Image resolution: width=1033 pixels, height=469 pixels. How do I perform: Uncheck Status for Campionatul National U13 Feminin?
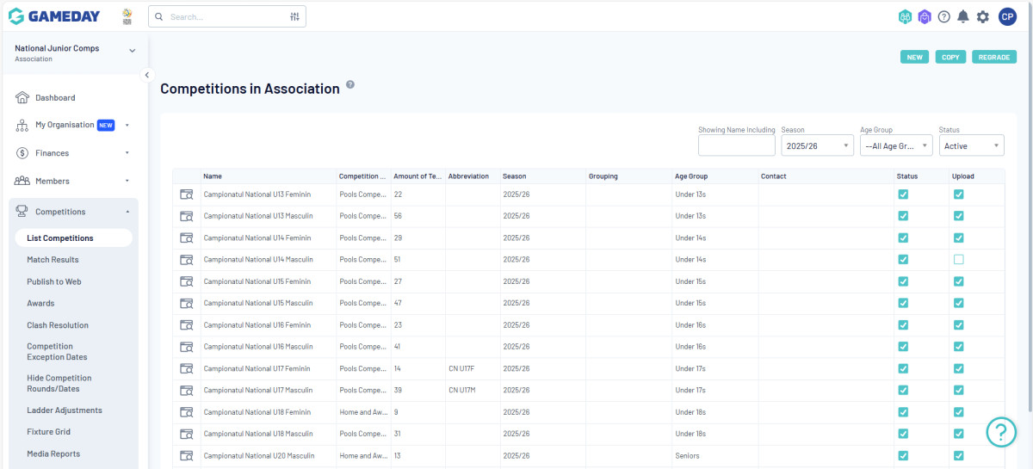click(x=903, y=194)
